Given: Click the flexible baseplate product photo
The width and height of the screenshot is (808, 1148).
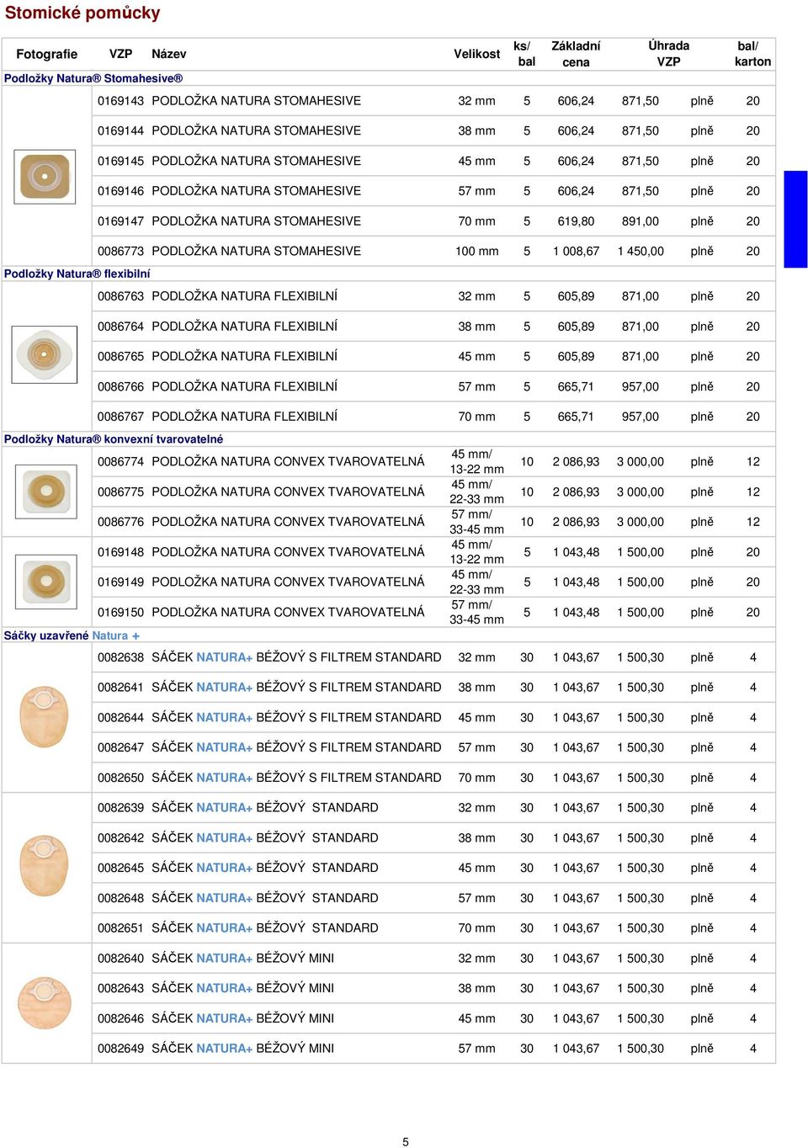Looking at the screenshot, I should [45, 353].
